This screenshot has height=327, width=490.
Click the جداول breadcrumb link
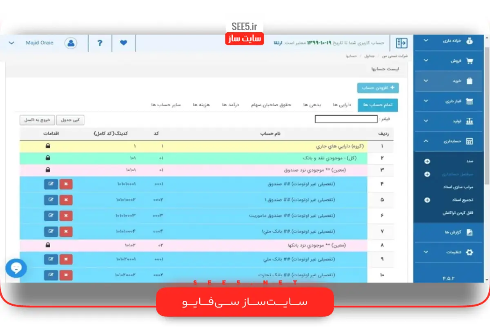pos(370,56)
